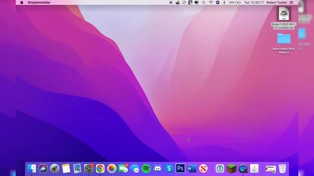Open the minimized document in dock

coord(271,169)
